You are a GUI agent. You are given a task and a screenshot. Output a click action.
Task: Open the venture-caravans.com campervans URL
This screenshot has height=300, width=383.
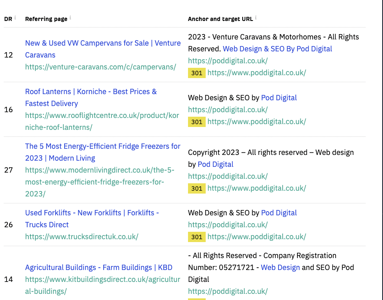101,67
